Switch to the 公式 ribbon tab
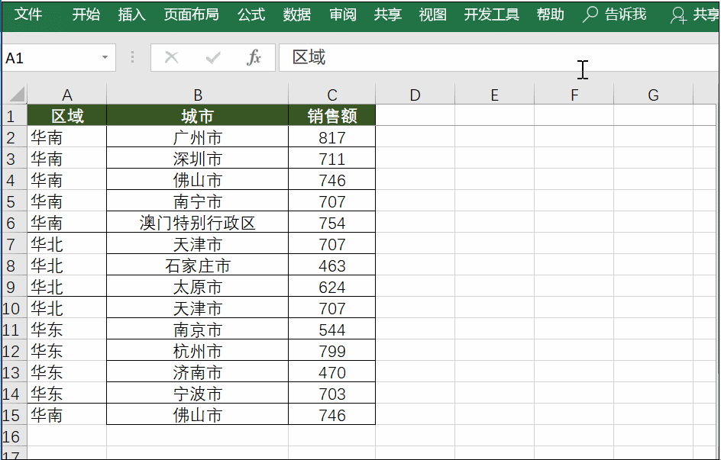Viewport: 721px width, 460px height. 251,14
